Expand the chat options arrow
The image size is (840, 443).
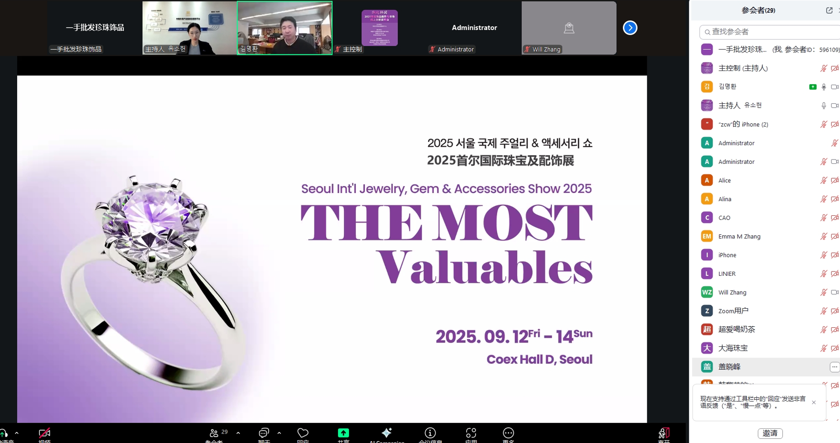click(279, 433)
